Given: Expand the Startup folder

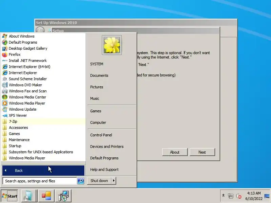Looking at the screenshot, I should click(44, 146).
